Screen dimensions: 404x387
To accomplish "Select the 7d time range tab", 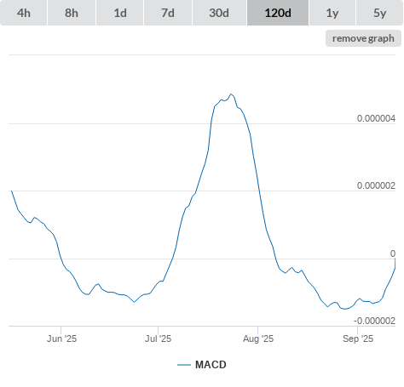I will (168, 13).
